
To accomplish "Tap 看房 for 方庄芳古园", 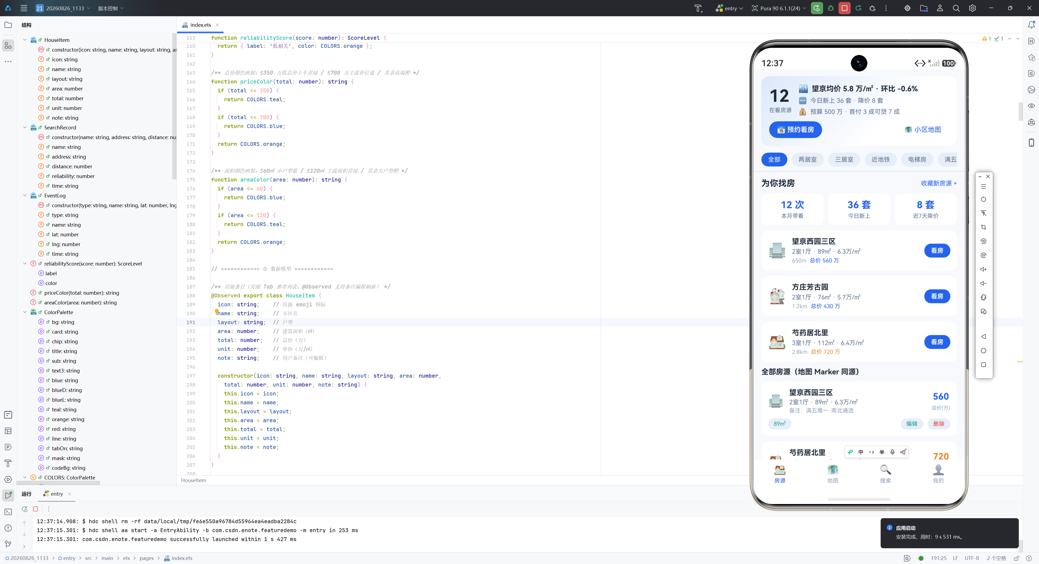I will click(937, 296).
